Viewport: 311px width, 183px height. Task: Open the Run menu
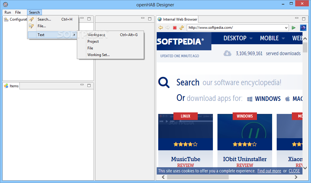point(8,12)
